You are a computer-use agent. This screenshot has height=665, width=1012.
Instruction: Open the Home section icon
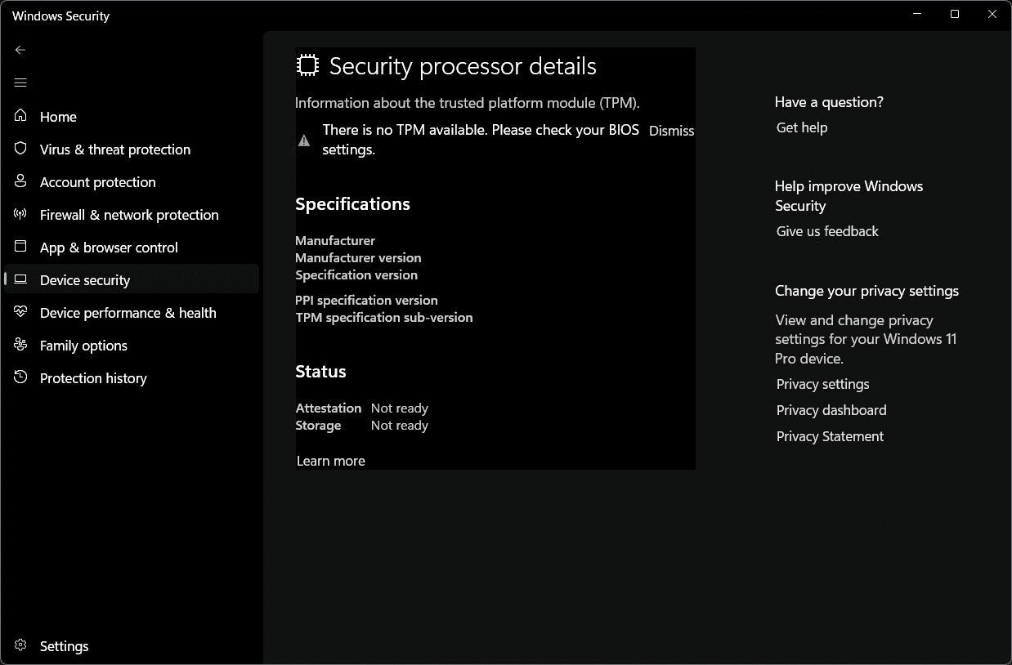pyautogui.click(x=20, y=116)
